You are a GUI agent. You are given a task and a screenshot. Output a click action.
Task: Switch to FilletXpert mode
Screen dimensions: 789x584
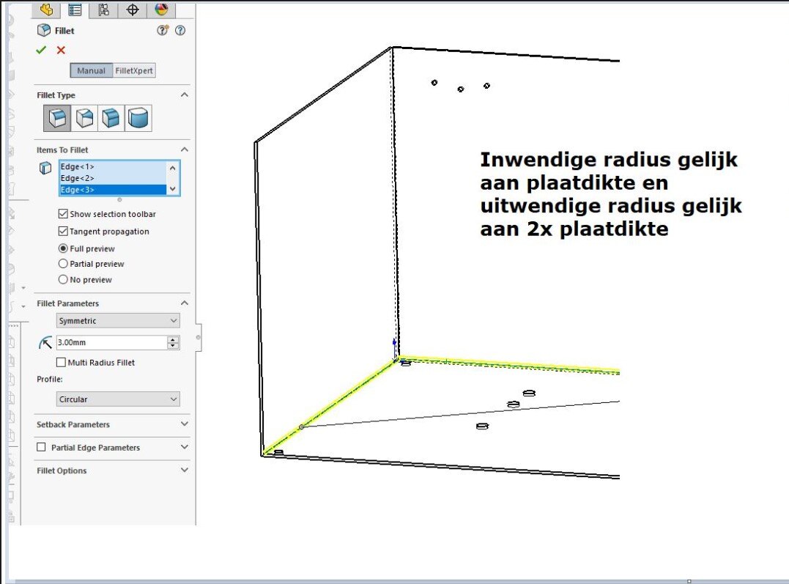[134, 71]
